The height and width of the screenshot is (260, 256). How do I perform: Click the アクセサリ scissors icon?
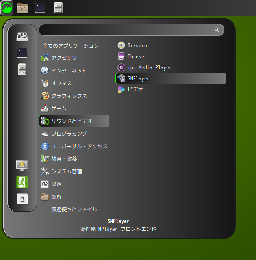[45, 58]
